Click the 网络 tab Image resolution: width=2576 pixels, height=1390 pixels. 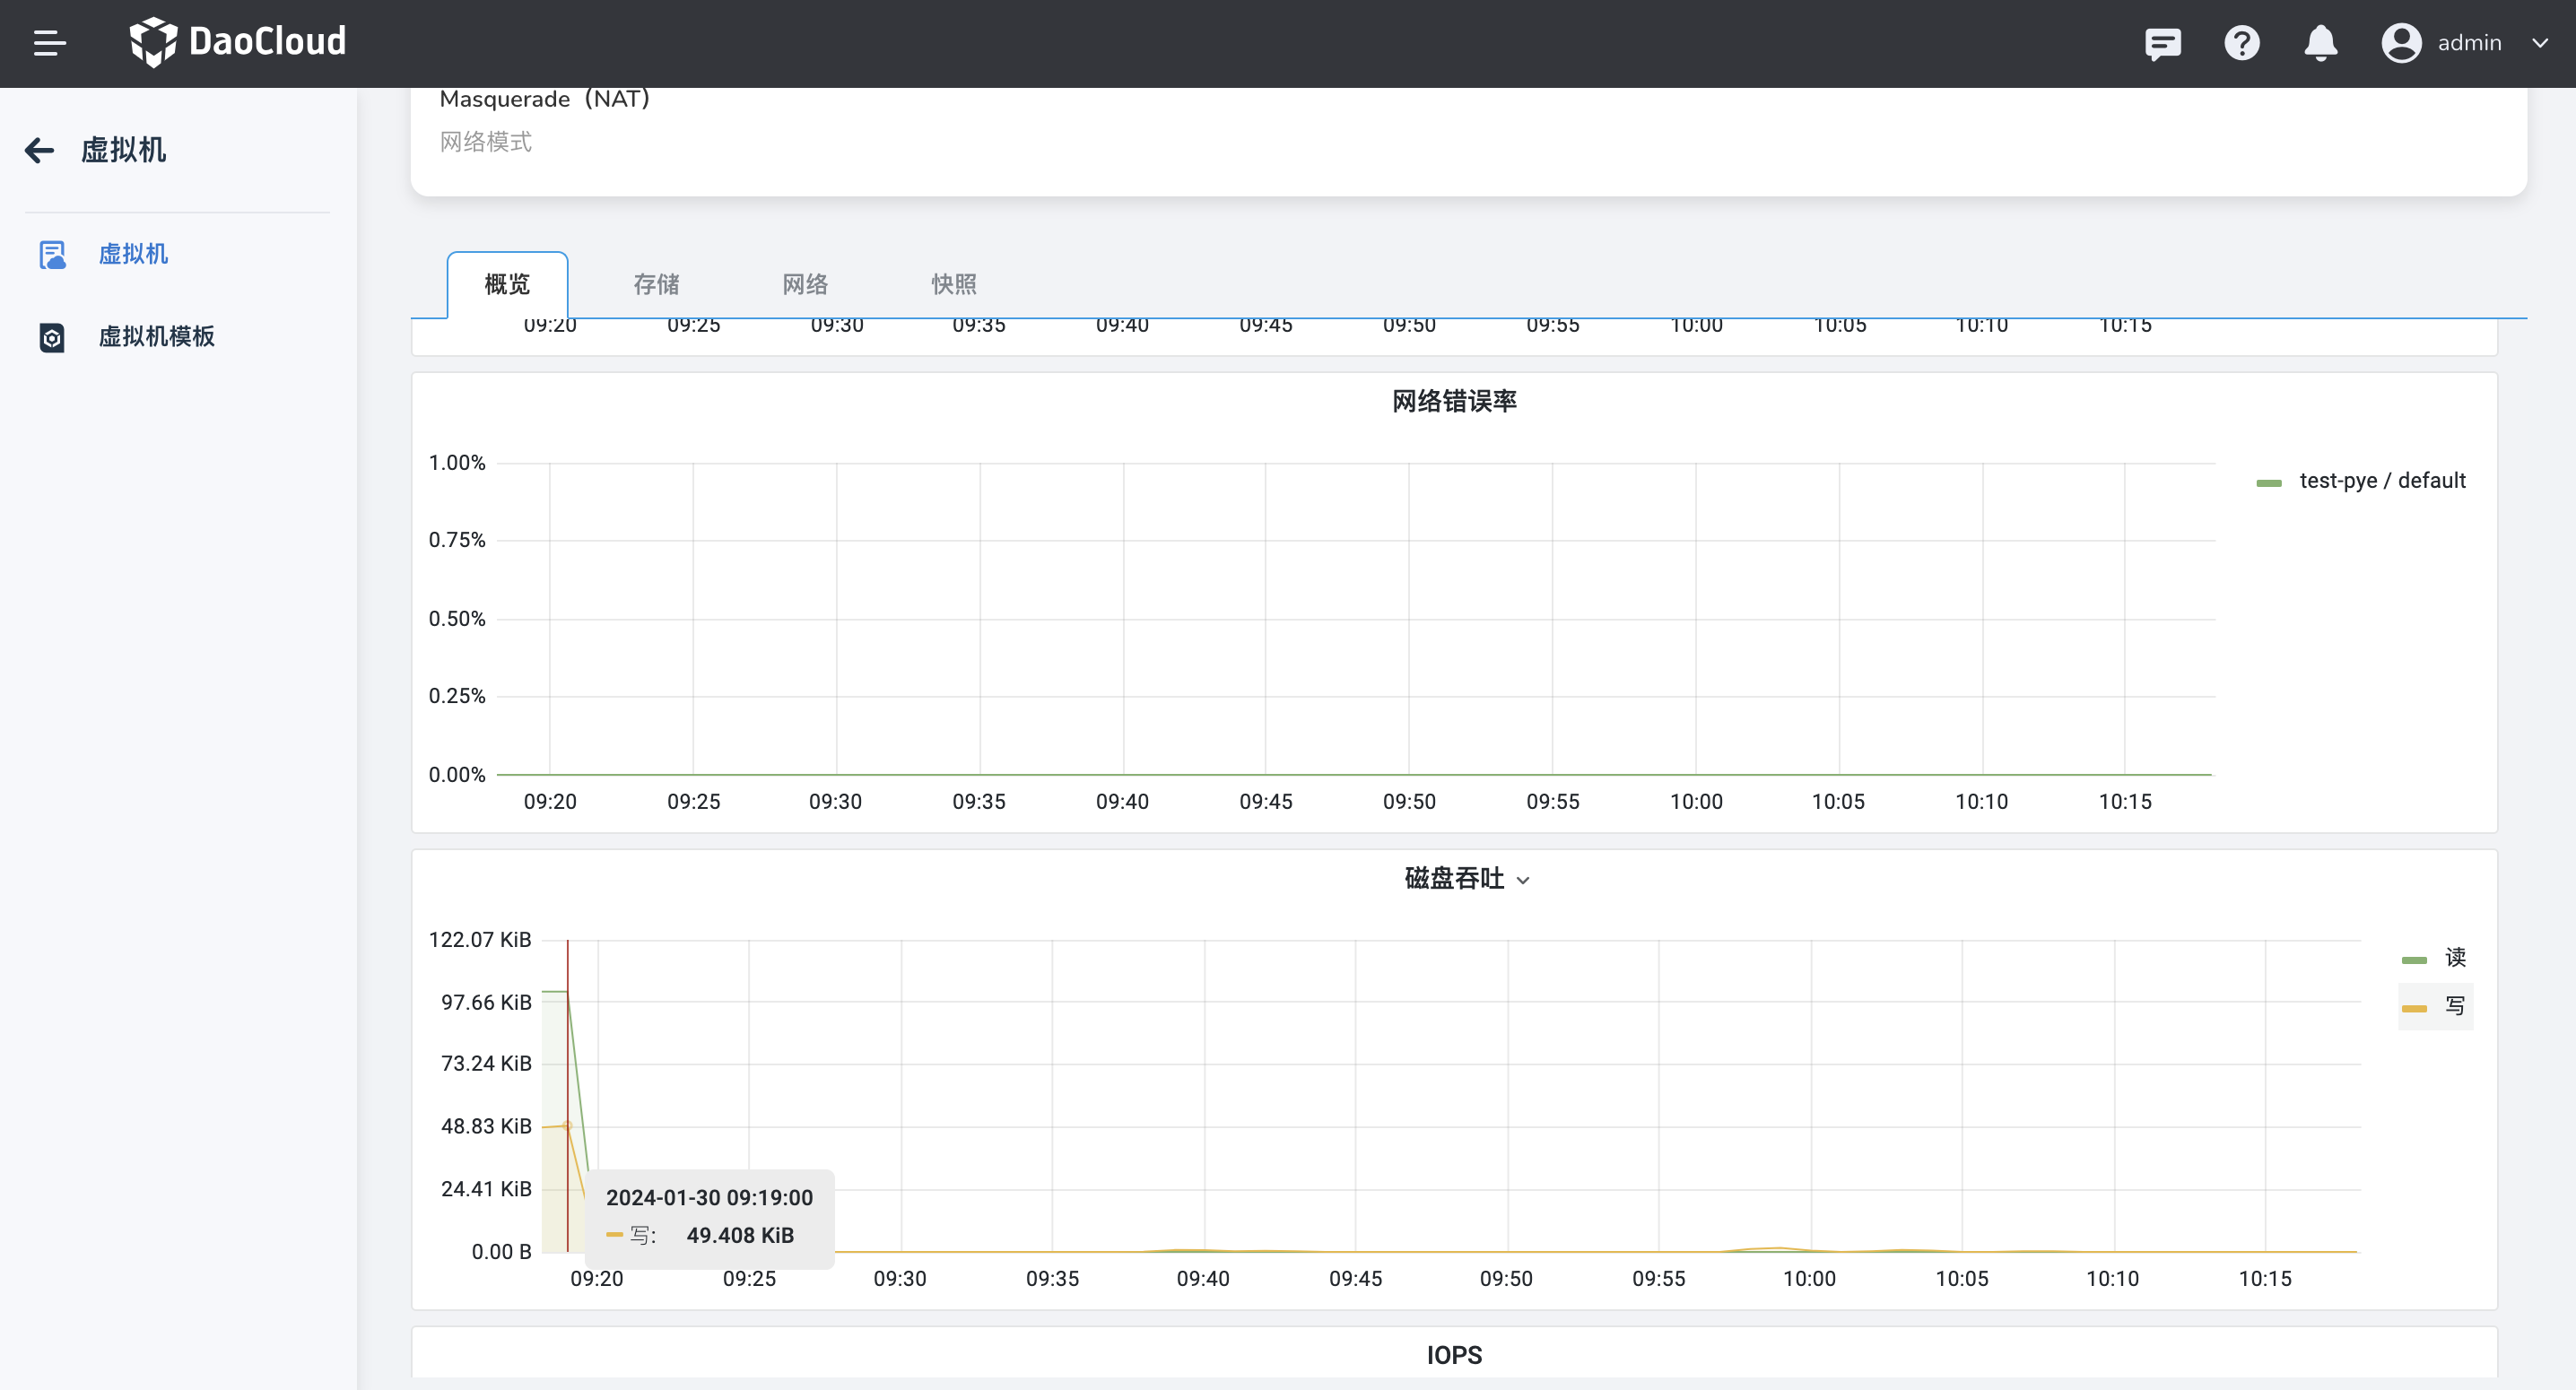coord(805,285)
